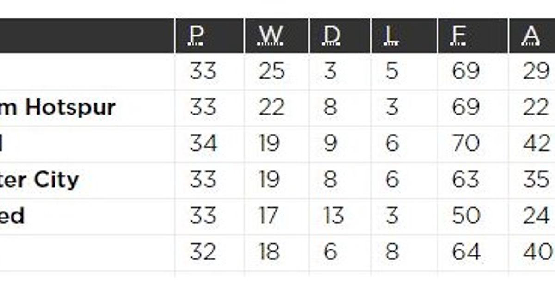Click the P (played) column header
Image resolution: width=555 pixels, height=291 pixels.
(197, 36)
